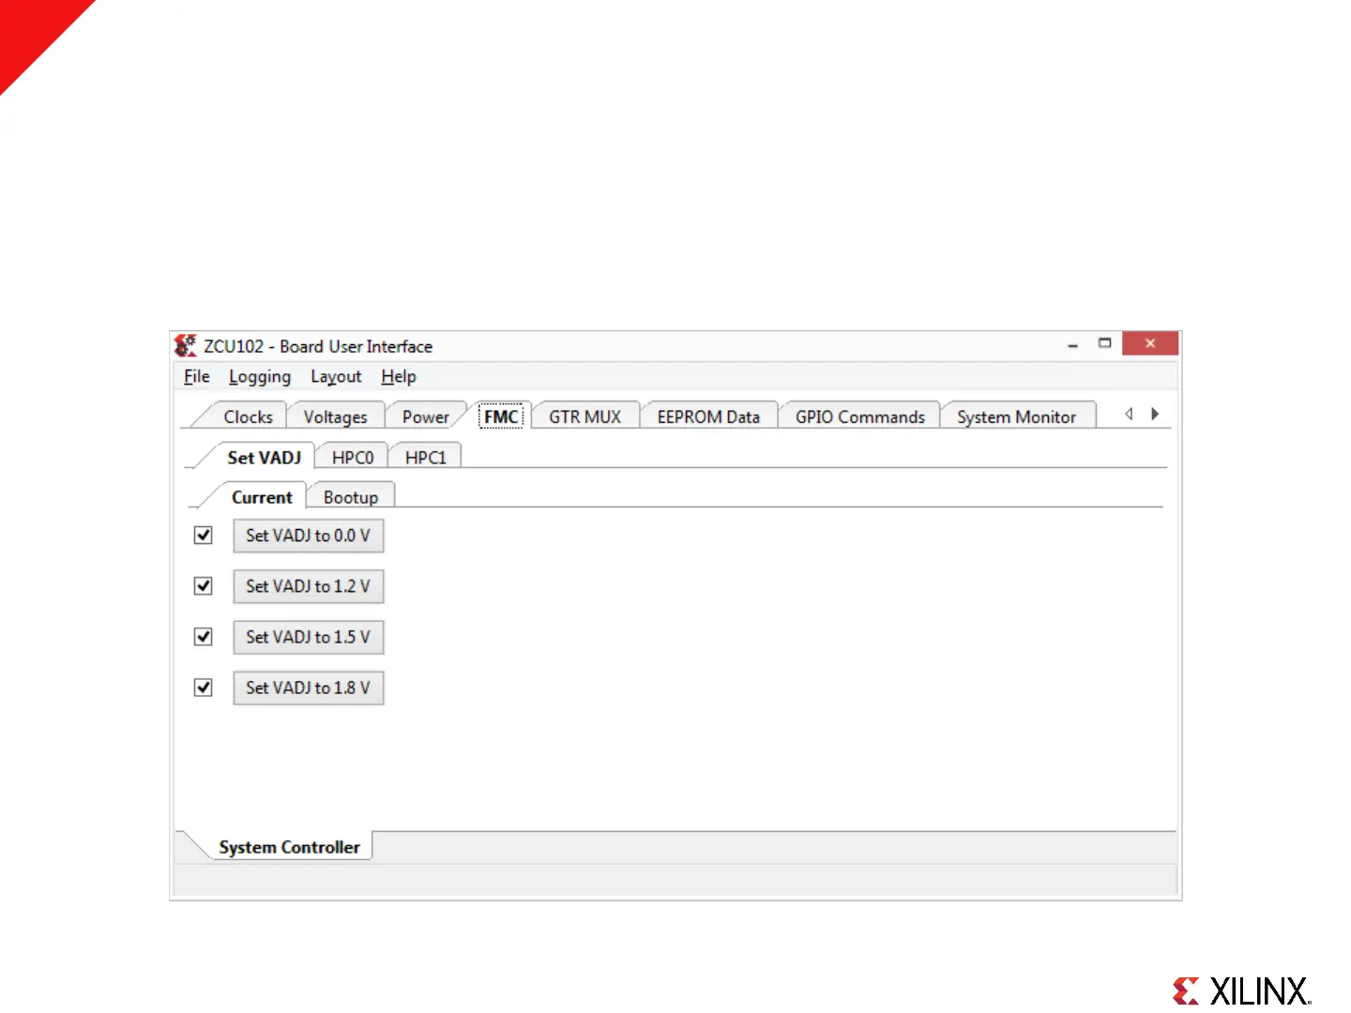Select the Set VADJ sub-tab
The height and width of the screenshot is (1013, 1351).
coord(264,457)
